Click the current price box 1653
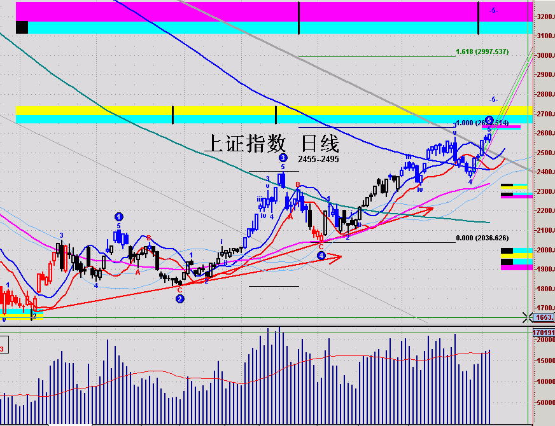 click(x=544, y=317)
